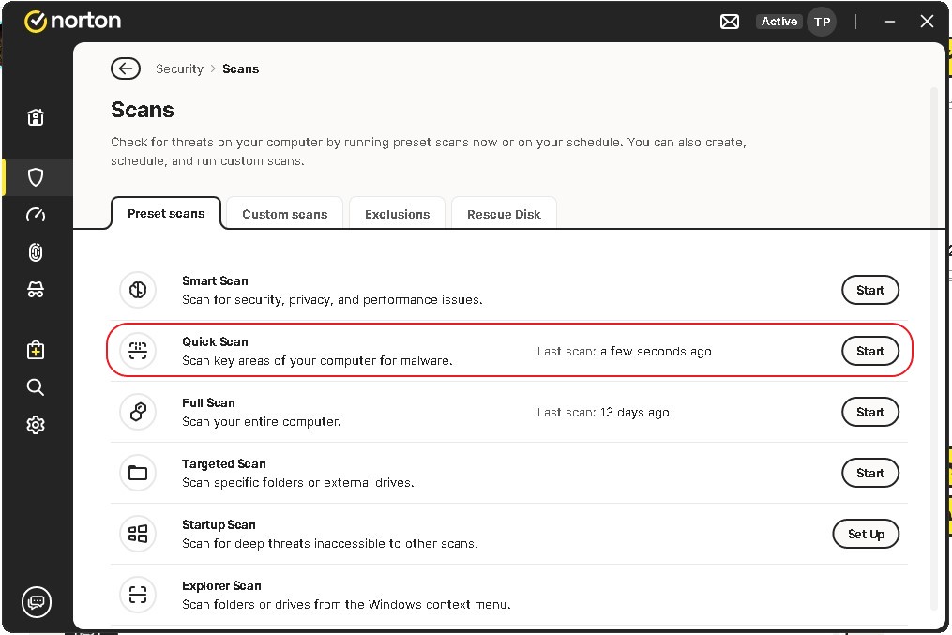Click the Scans page heading
Screen dimensions: 952x635
pyautogui.click(x=142, y=110)
